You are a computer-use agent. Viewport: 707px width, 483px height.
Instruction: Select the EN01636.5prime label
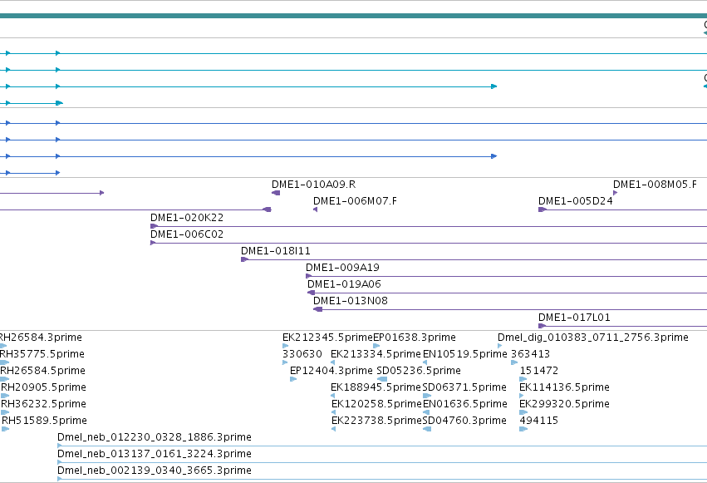point(465,404)
